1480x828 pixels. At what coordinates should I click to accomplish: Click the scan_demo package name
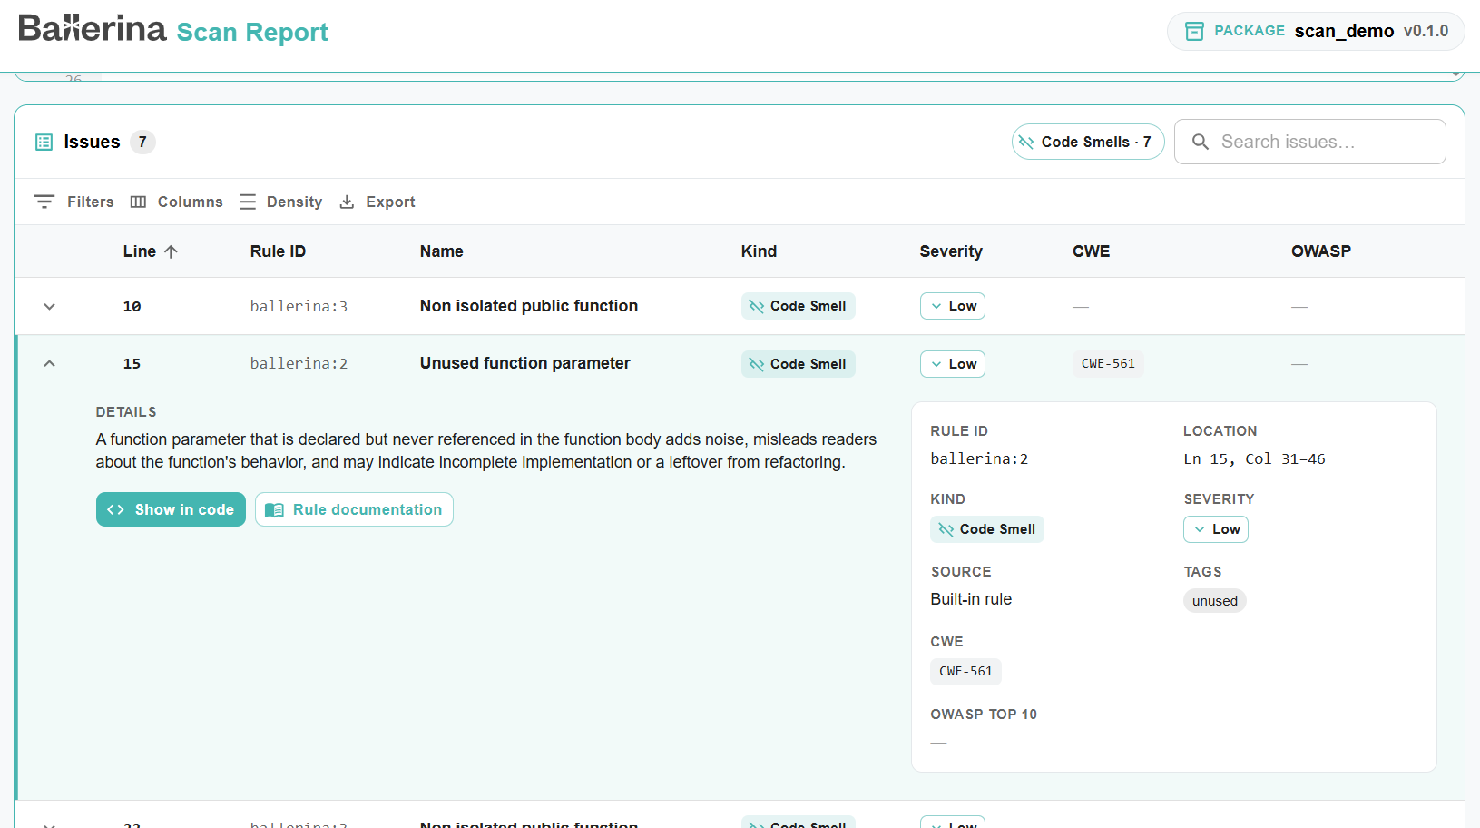1344,31
